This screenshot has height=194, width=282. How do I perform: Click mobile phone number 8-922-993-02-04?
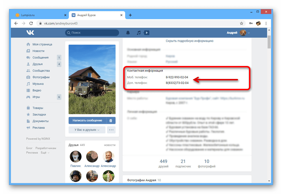(177, 77)
